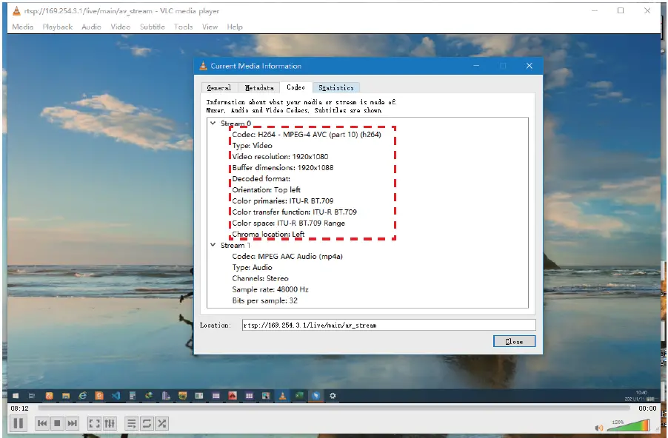Click the Location rtsp URL field
This screenshot has height=438, width=668.
[389, 326]
